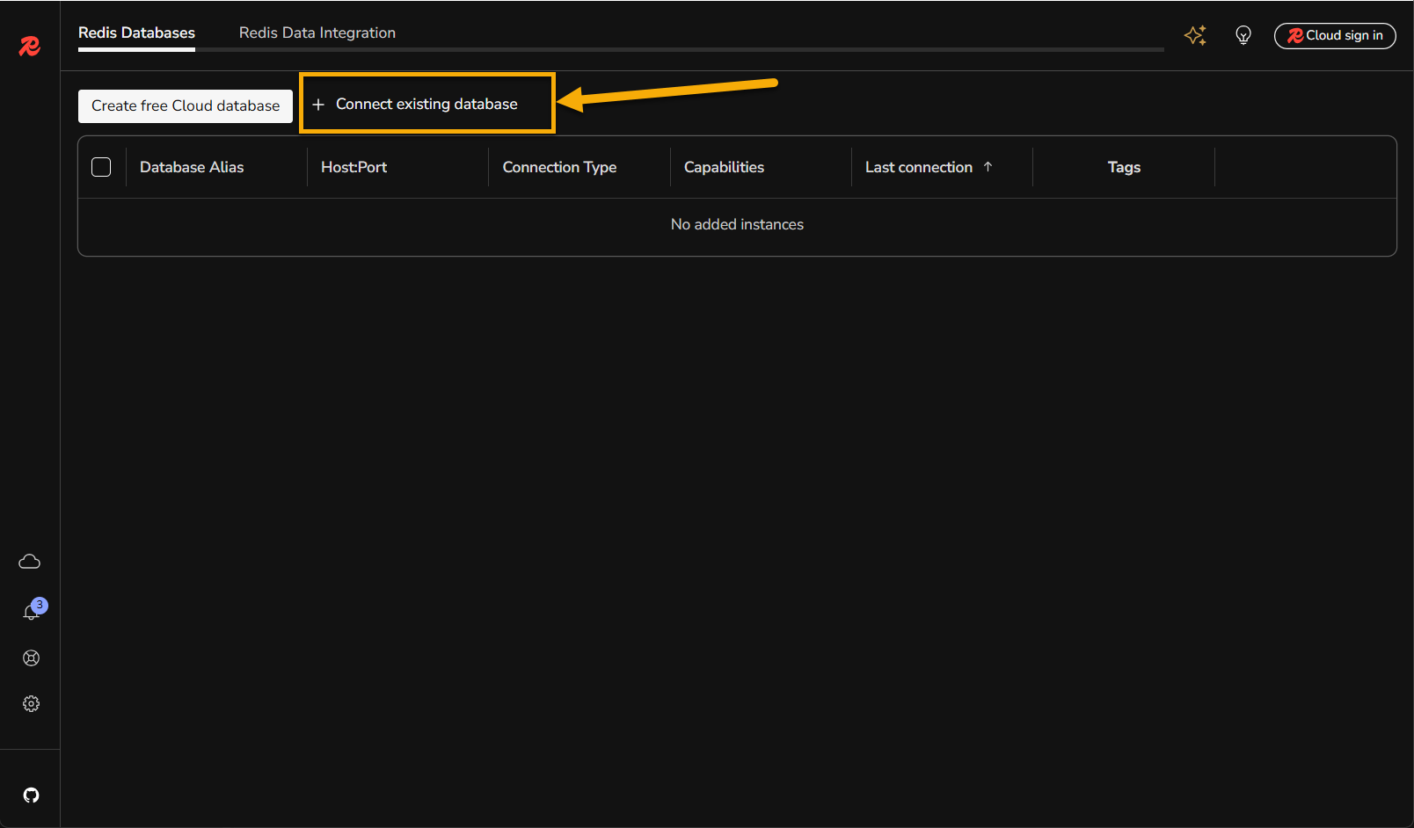Tick the select-all databases checkbox
The image size is (1414, 828).
(x=101, y=167)
